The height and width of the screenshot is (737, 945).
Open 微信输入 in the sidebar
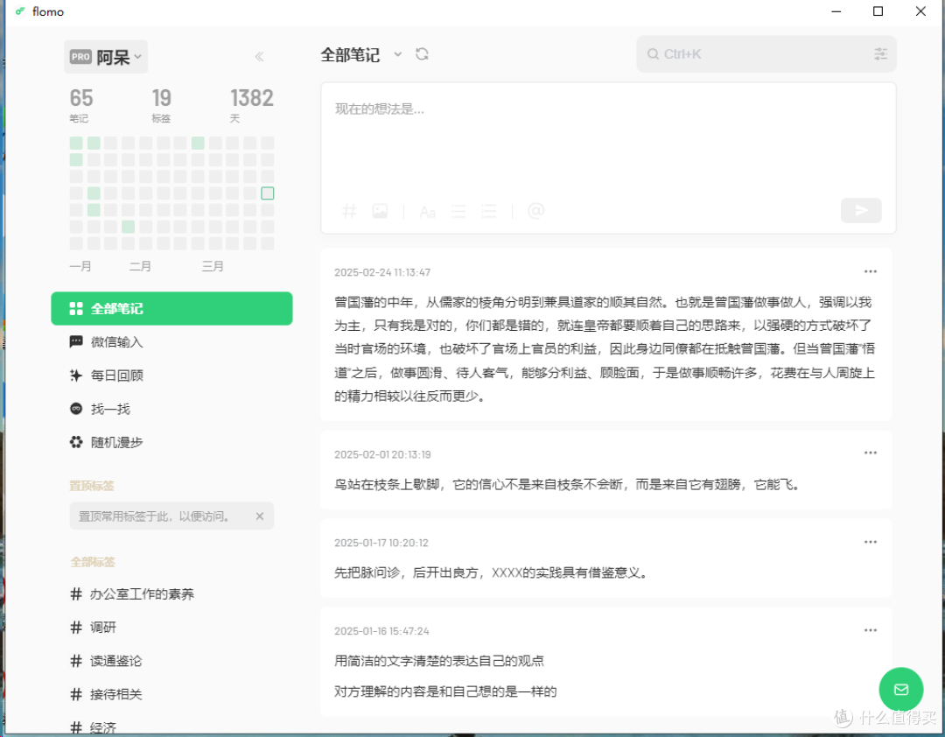click(171, 342)
